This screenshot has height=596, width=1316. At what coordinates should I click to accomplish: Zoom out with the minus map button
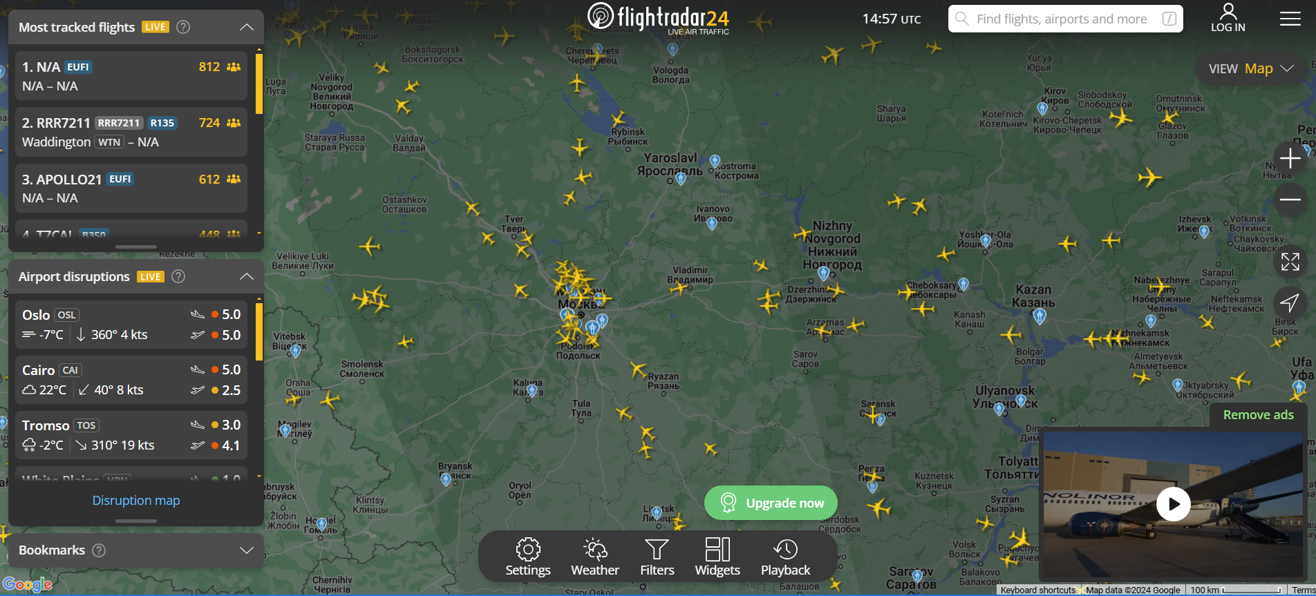coord(1290,200)
